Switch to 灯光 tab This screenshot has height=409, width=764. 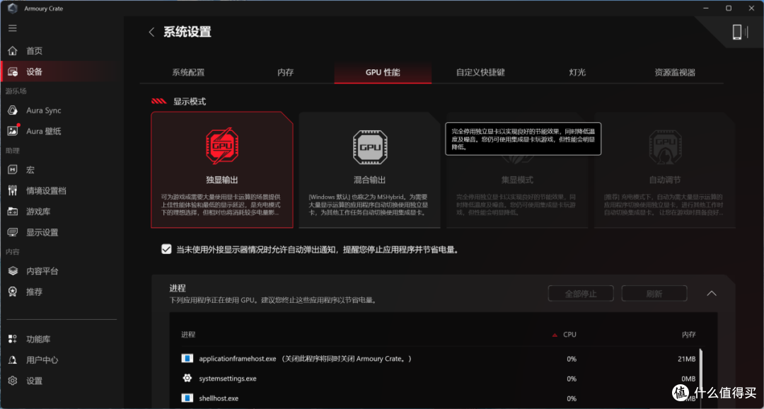[577, 73]
